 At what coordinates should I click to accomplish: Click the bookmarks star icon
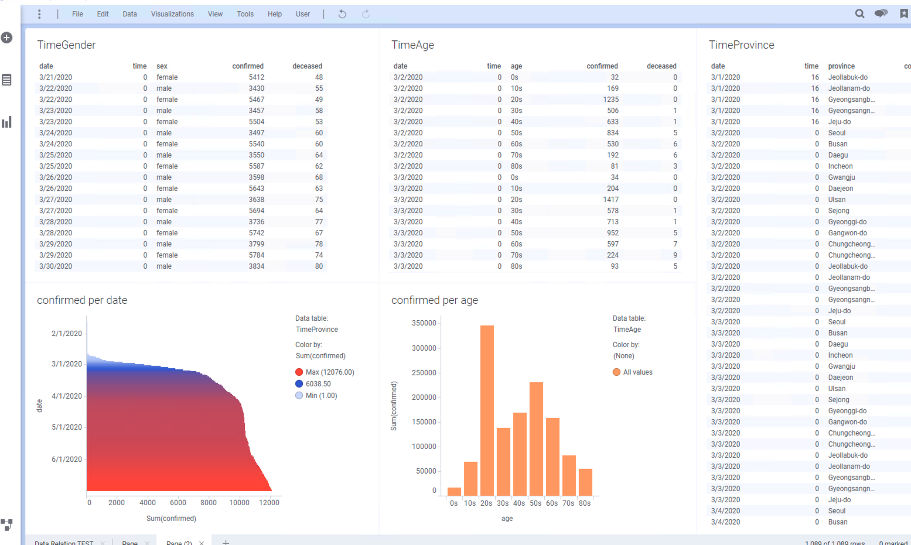[x=904, y=13]
